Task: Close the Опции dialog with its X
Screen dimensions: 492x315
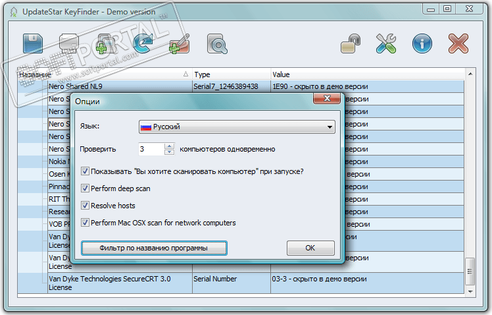Action: (327, 98)
